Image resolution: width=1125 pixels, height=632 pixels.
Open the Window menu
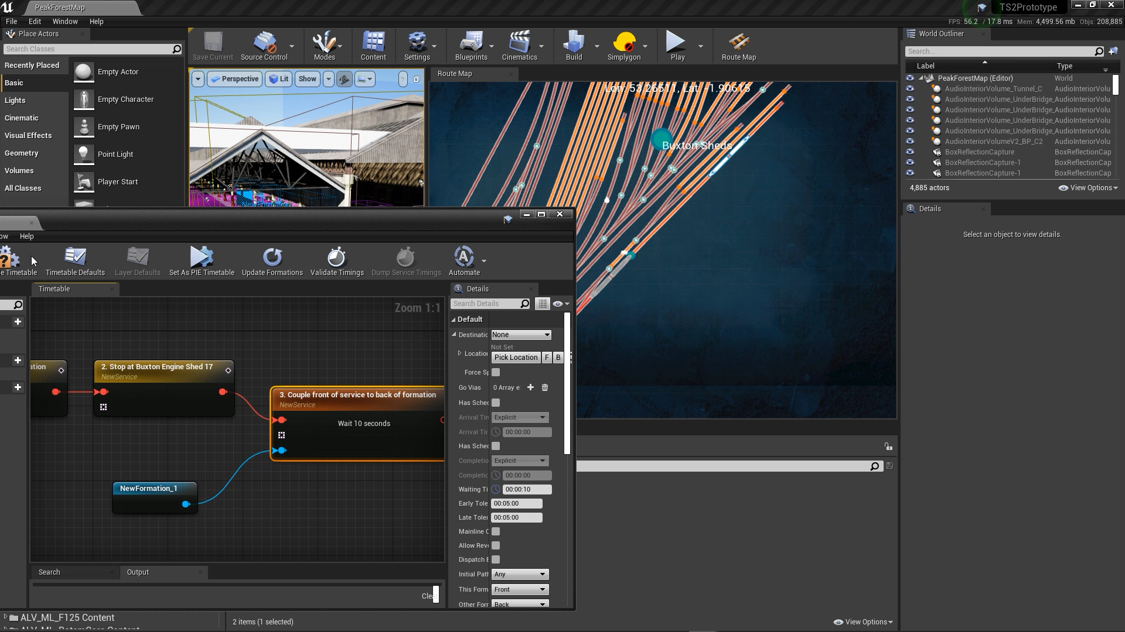click(x=65, y=21)
